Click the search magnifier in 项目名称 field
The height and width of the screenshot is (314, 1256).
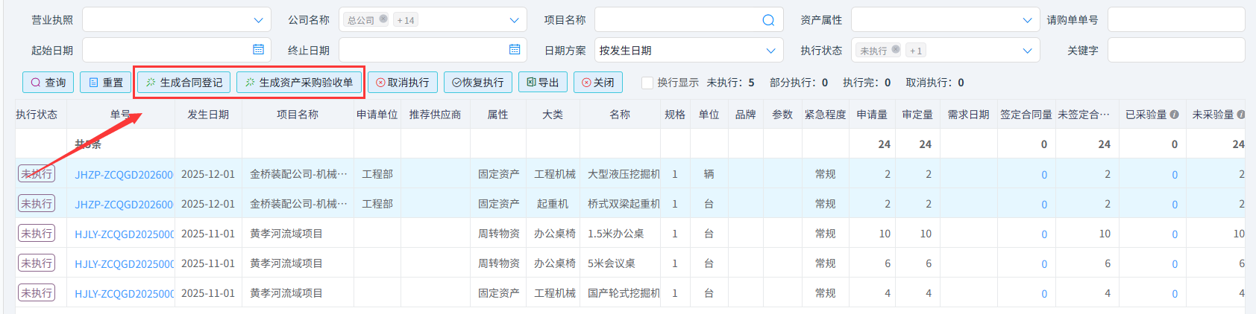[x=767, y=20]
